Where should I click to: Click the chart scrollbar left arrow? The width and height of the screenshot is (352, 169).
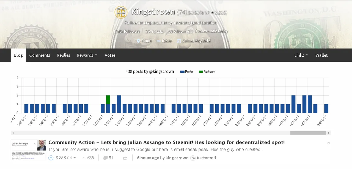(x=13, y=133)
